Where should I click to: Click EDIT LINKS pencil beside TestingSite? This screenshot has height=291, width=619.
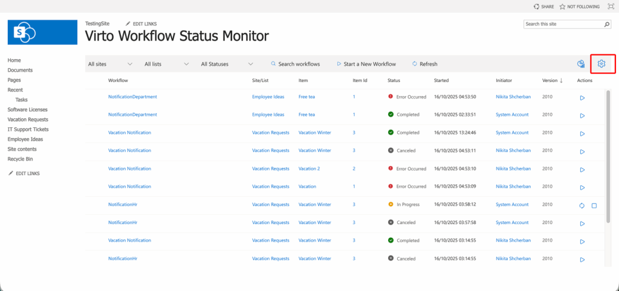coord(128,24)
